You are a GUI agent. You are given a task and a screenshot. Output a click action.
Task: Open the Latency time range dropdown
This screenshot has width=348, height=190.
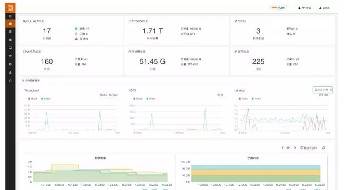[323, 90]
